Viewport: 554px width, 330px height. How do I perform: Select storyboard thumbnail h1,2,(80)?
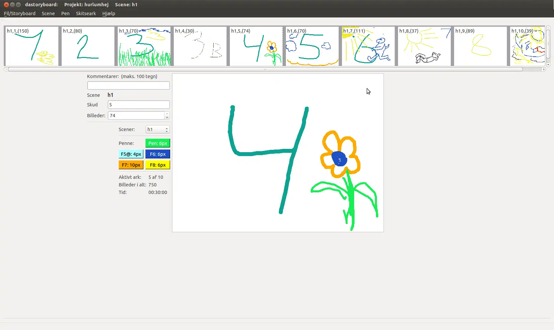click(x=88, y=46)
